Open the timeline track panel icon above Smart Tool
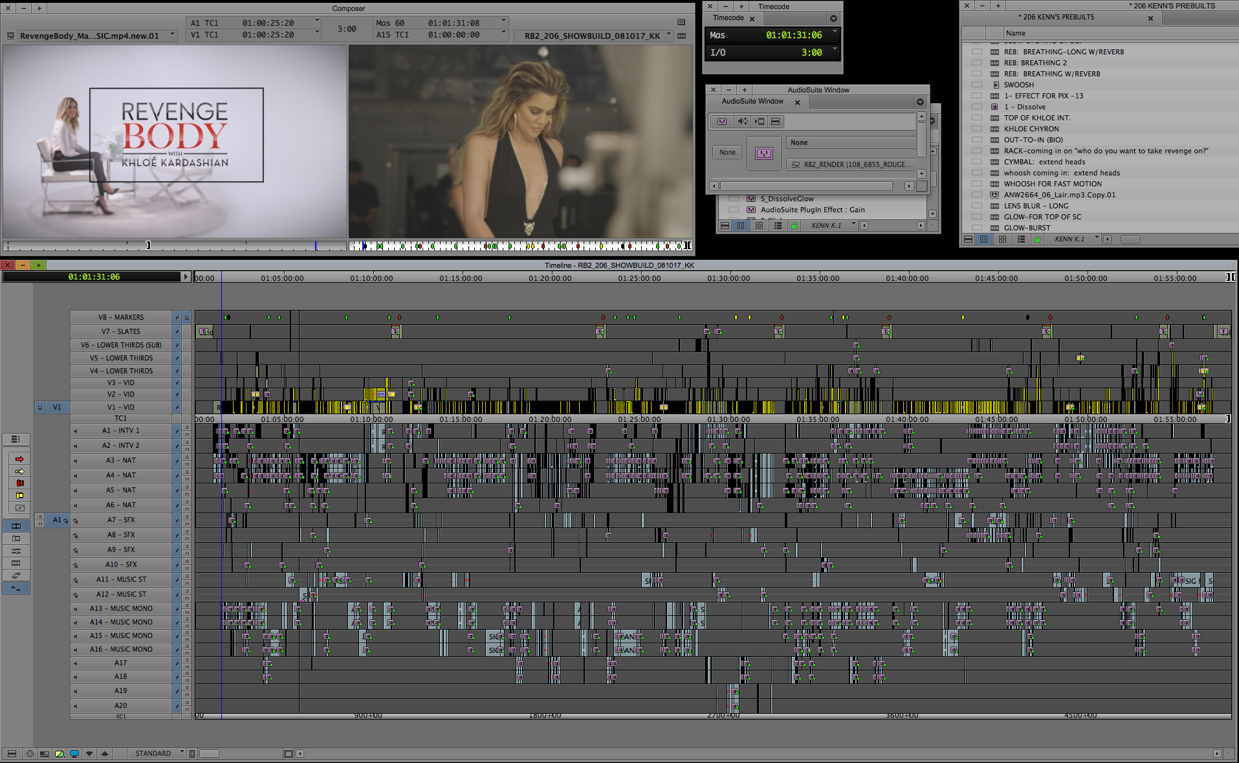The height and width of the screenshot is (763, 1239). click(x=16, y=439)
